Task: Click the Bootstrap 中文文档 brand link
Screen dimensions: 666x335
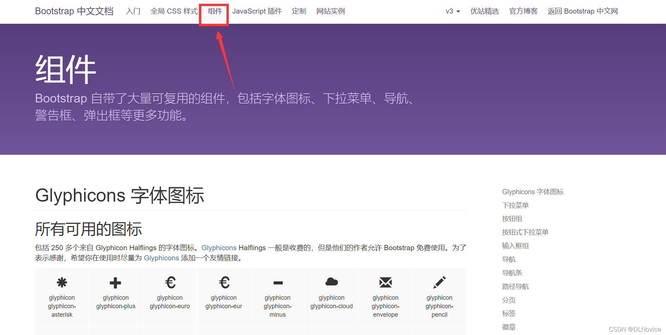Action: [x=74, y=11]
